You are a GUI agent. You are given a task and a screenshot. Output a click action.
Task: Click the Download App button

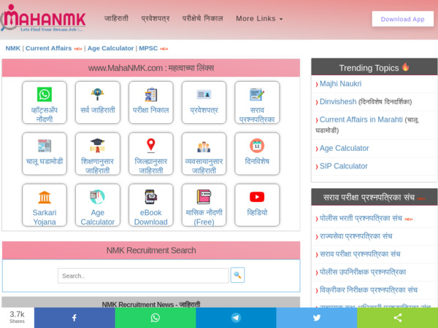[402, 19]
